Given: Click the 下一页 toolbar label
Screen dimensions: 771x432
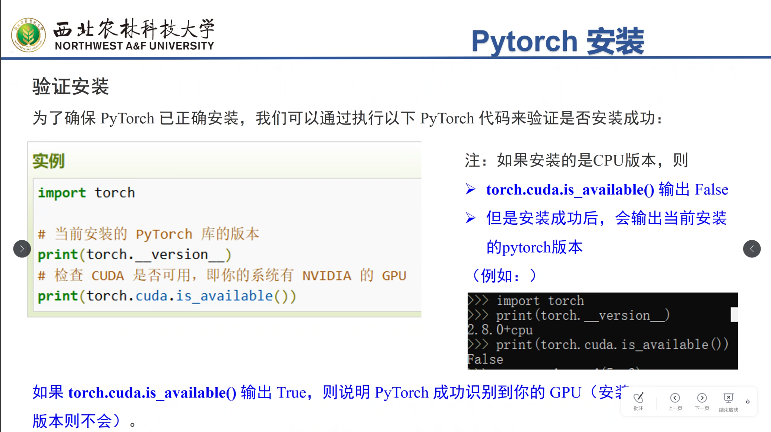Looking at the screenshot, I should point(702,409).
